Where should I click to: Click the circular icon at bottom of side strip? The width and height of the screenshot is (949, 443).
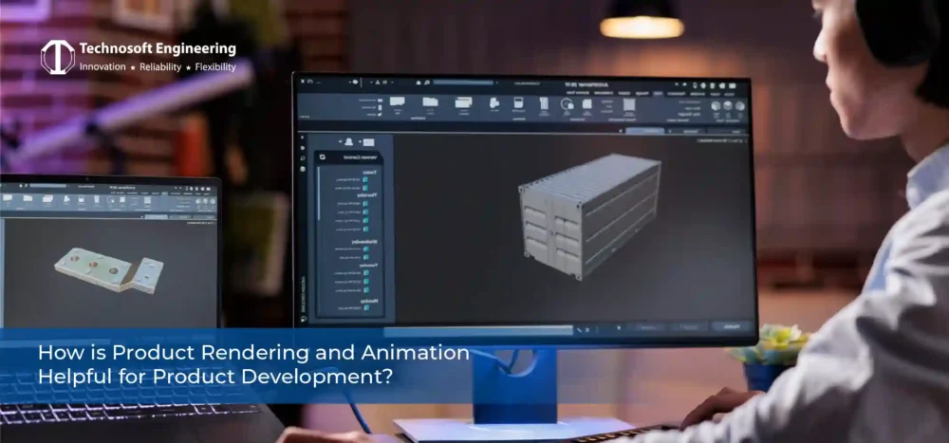303,318
